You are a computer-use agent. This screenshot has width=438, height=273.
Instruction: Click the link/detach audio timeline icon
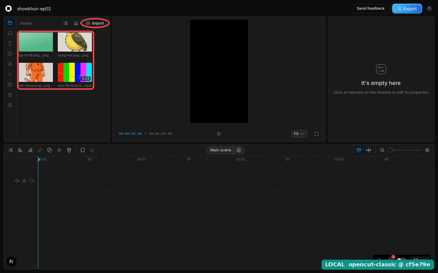point(40,150)
